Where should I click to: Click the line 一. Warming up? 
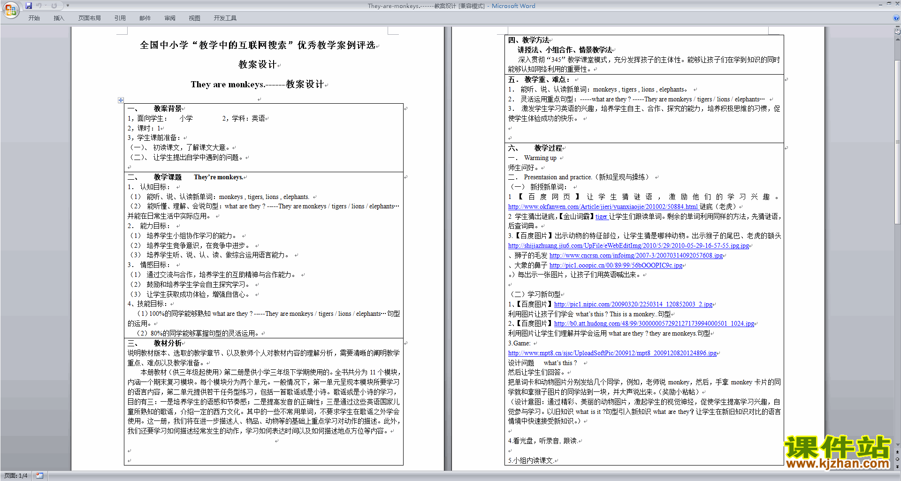[532, 158]
